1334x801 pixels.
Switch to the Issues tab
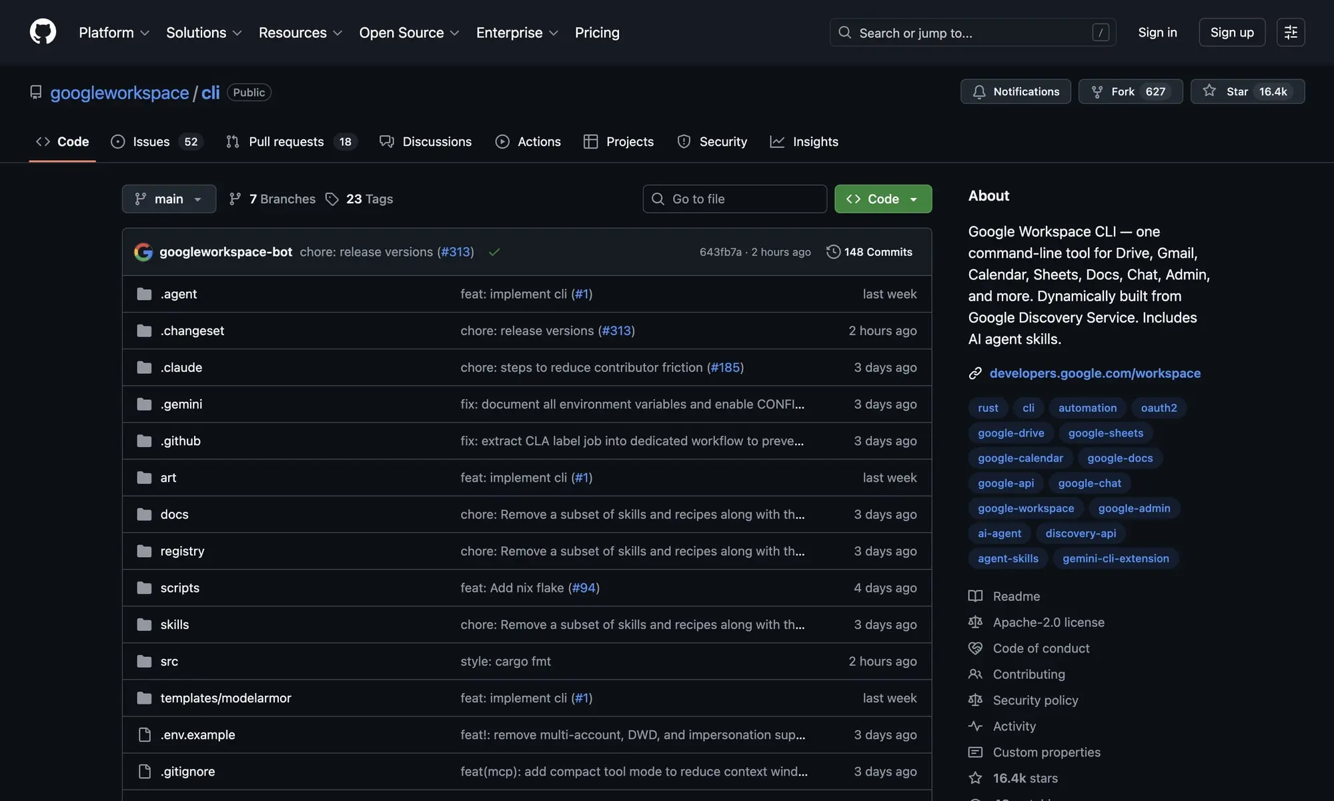pyautogui.click(x=151, y=142)
